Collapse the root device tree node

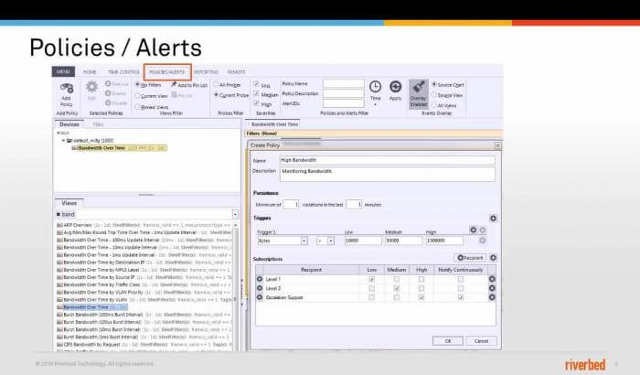tap(59, 134)
